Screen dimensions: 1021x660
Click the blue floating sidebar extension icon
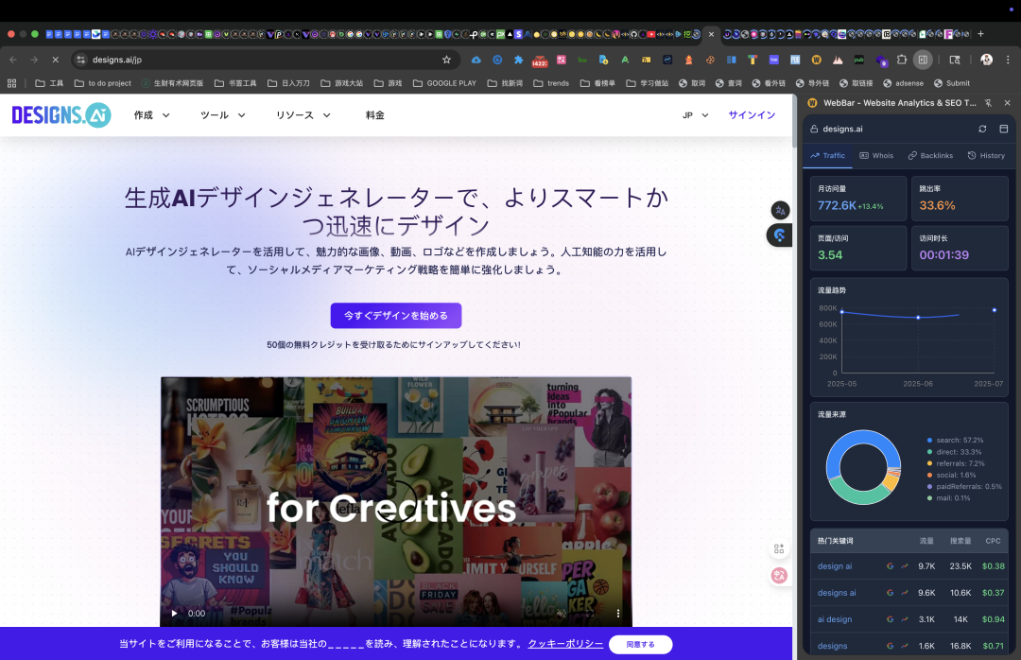pyautogui.click(x=779, y=235)
